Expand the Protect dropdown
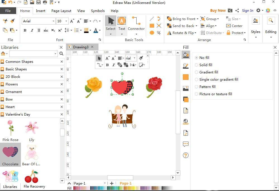Viewport: 279px width, 191px height. tap(245, 33)
